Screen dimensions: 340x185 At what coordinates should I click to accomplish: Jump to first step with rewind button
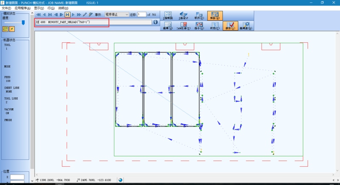[38, 14]
